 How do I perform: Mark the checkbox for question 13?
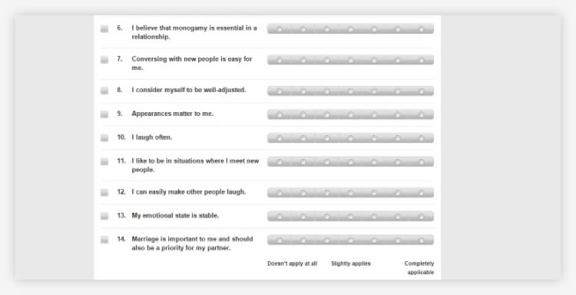tap(104, 217)
